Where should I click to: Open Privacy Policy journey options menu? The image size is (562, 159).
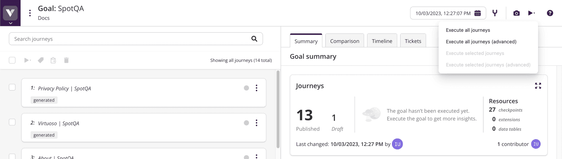pos(256,88)
